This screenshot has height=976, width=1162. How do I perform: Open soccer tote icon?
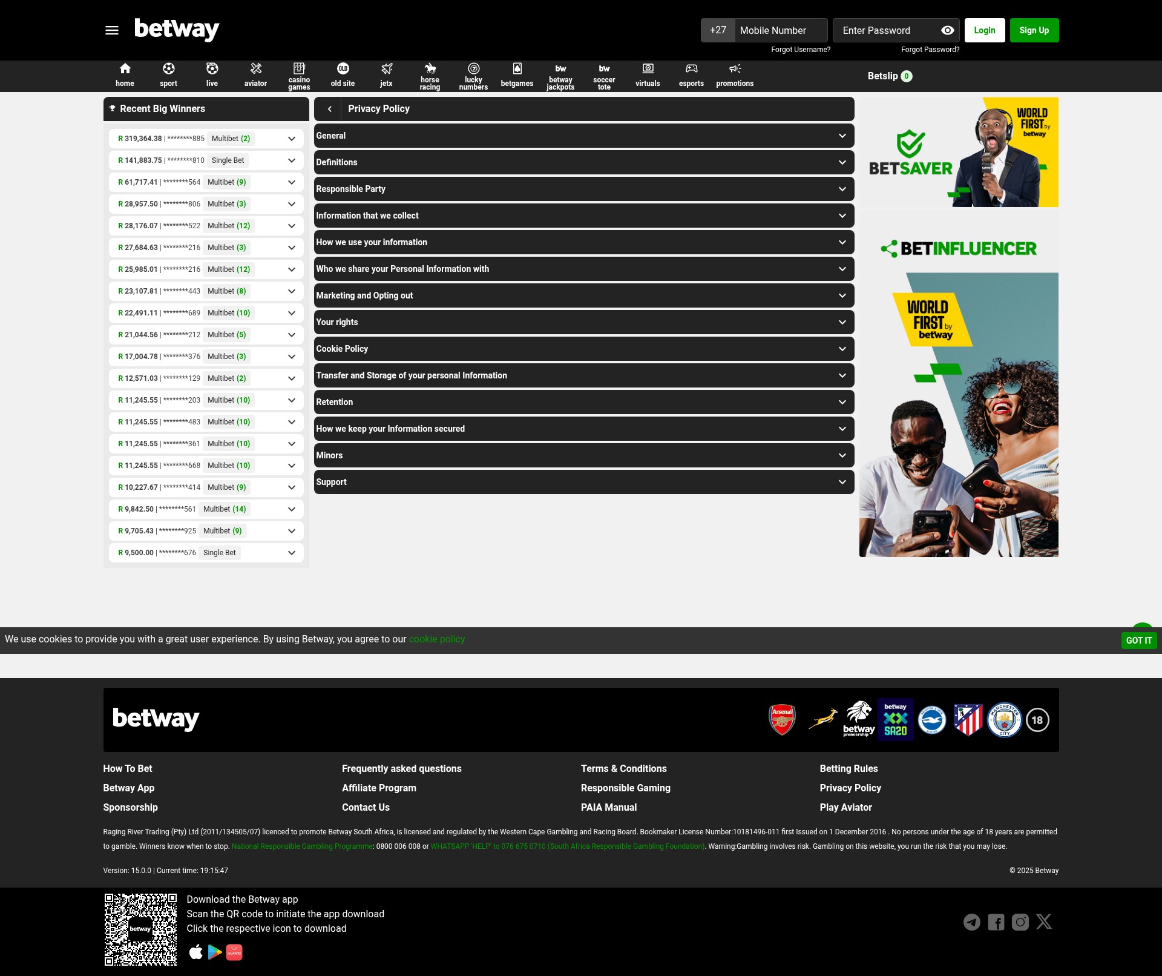click(x=605, y=68)
